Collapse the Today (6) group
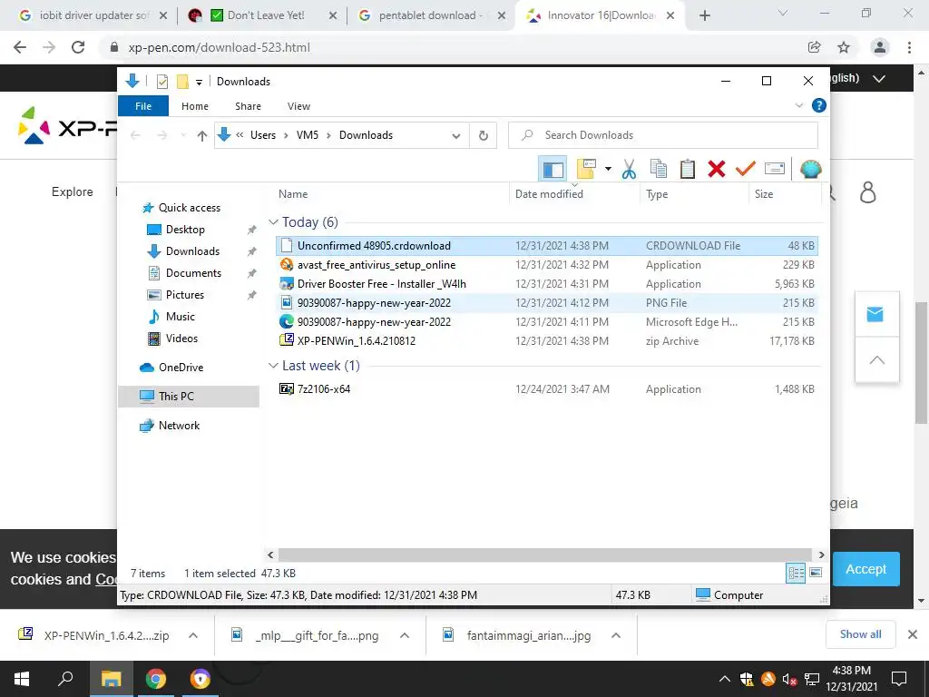Image resolution: width=929 pixels, height=697 pixels. pyautogui.click(x=273, y=222)
